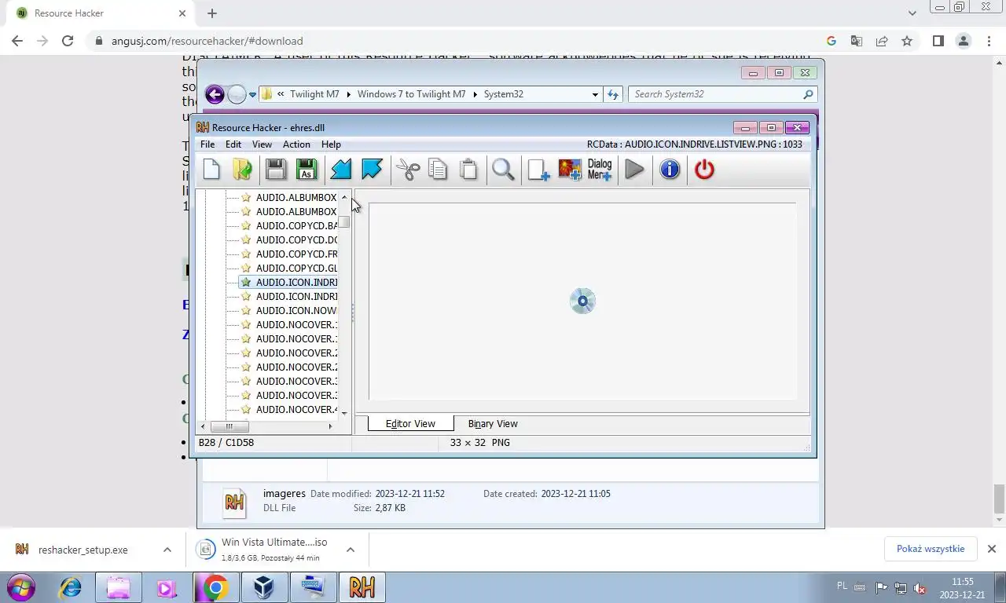Open the Windows Start orb
The height and width of the screenshot is (603, 1006).
pyautogui.click(x=21, y=587)
